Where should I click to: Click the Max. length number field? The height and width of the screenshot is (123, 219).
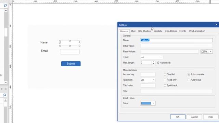(x=146, y=63)
